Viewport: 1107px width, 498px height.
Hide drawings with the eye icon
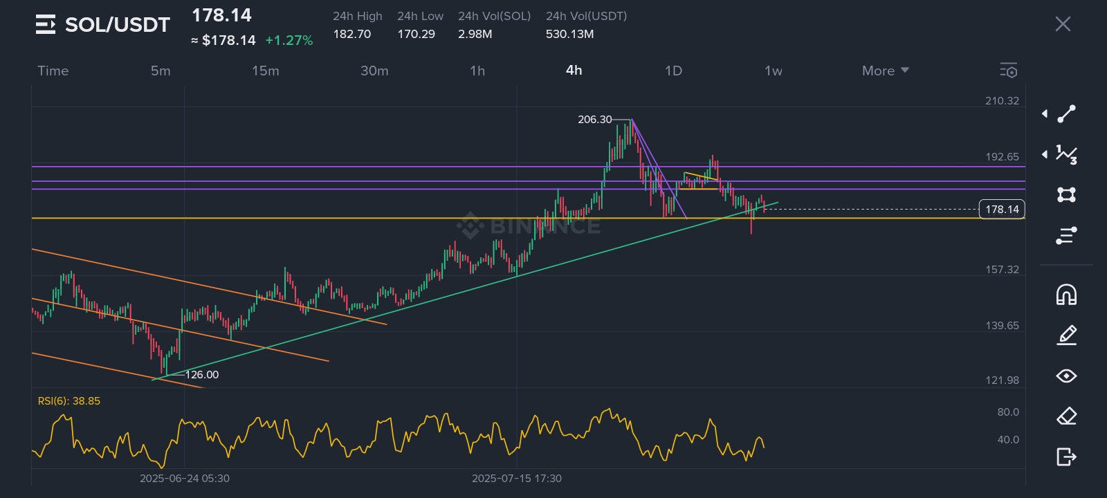click(x=1067, y=376)
